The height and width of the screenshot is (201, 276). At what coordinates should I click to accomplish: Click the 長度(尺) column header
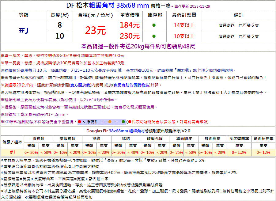coord(60,15)
